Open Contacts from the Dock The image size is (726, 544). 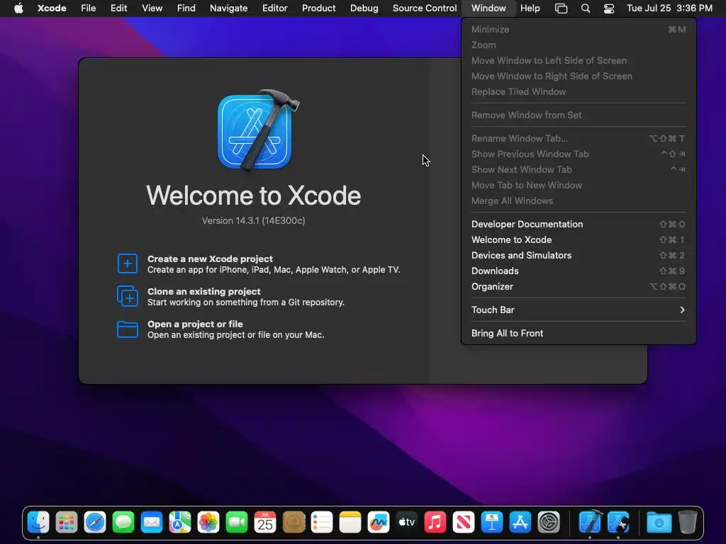tap(294, 523)
